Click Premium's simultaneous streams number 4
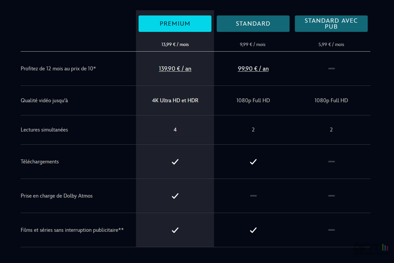The width and height of the screenshot is (394, 263). tap(175, 130)
